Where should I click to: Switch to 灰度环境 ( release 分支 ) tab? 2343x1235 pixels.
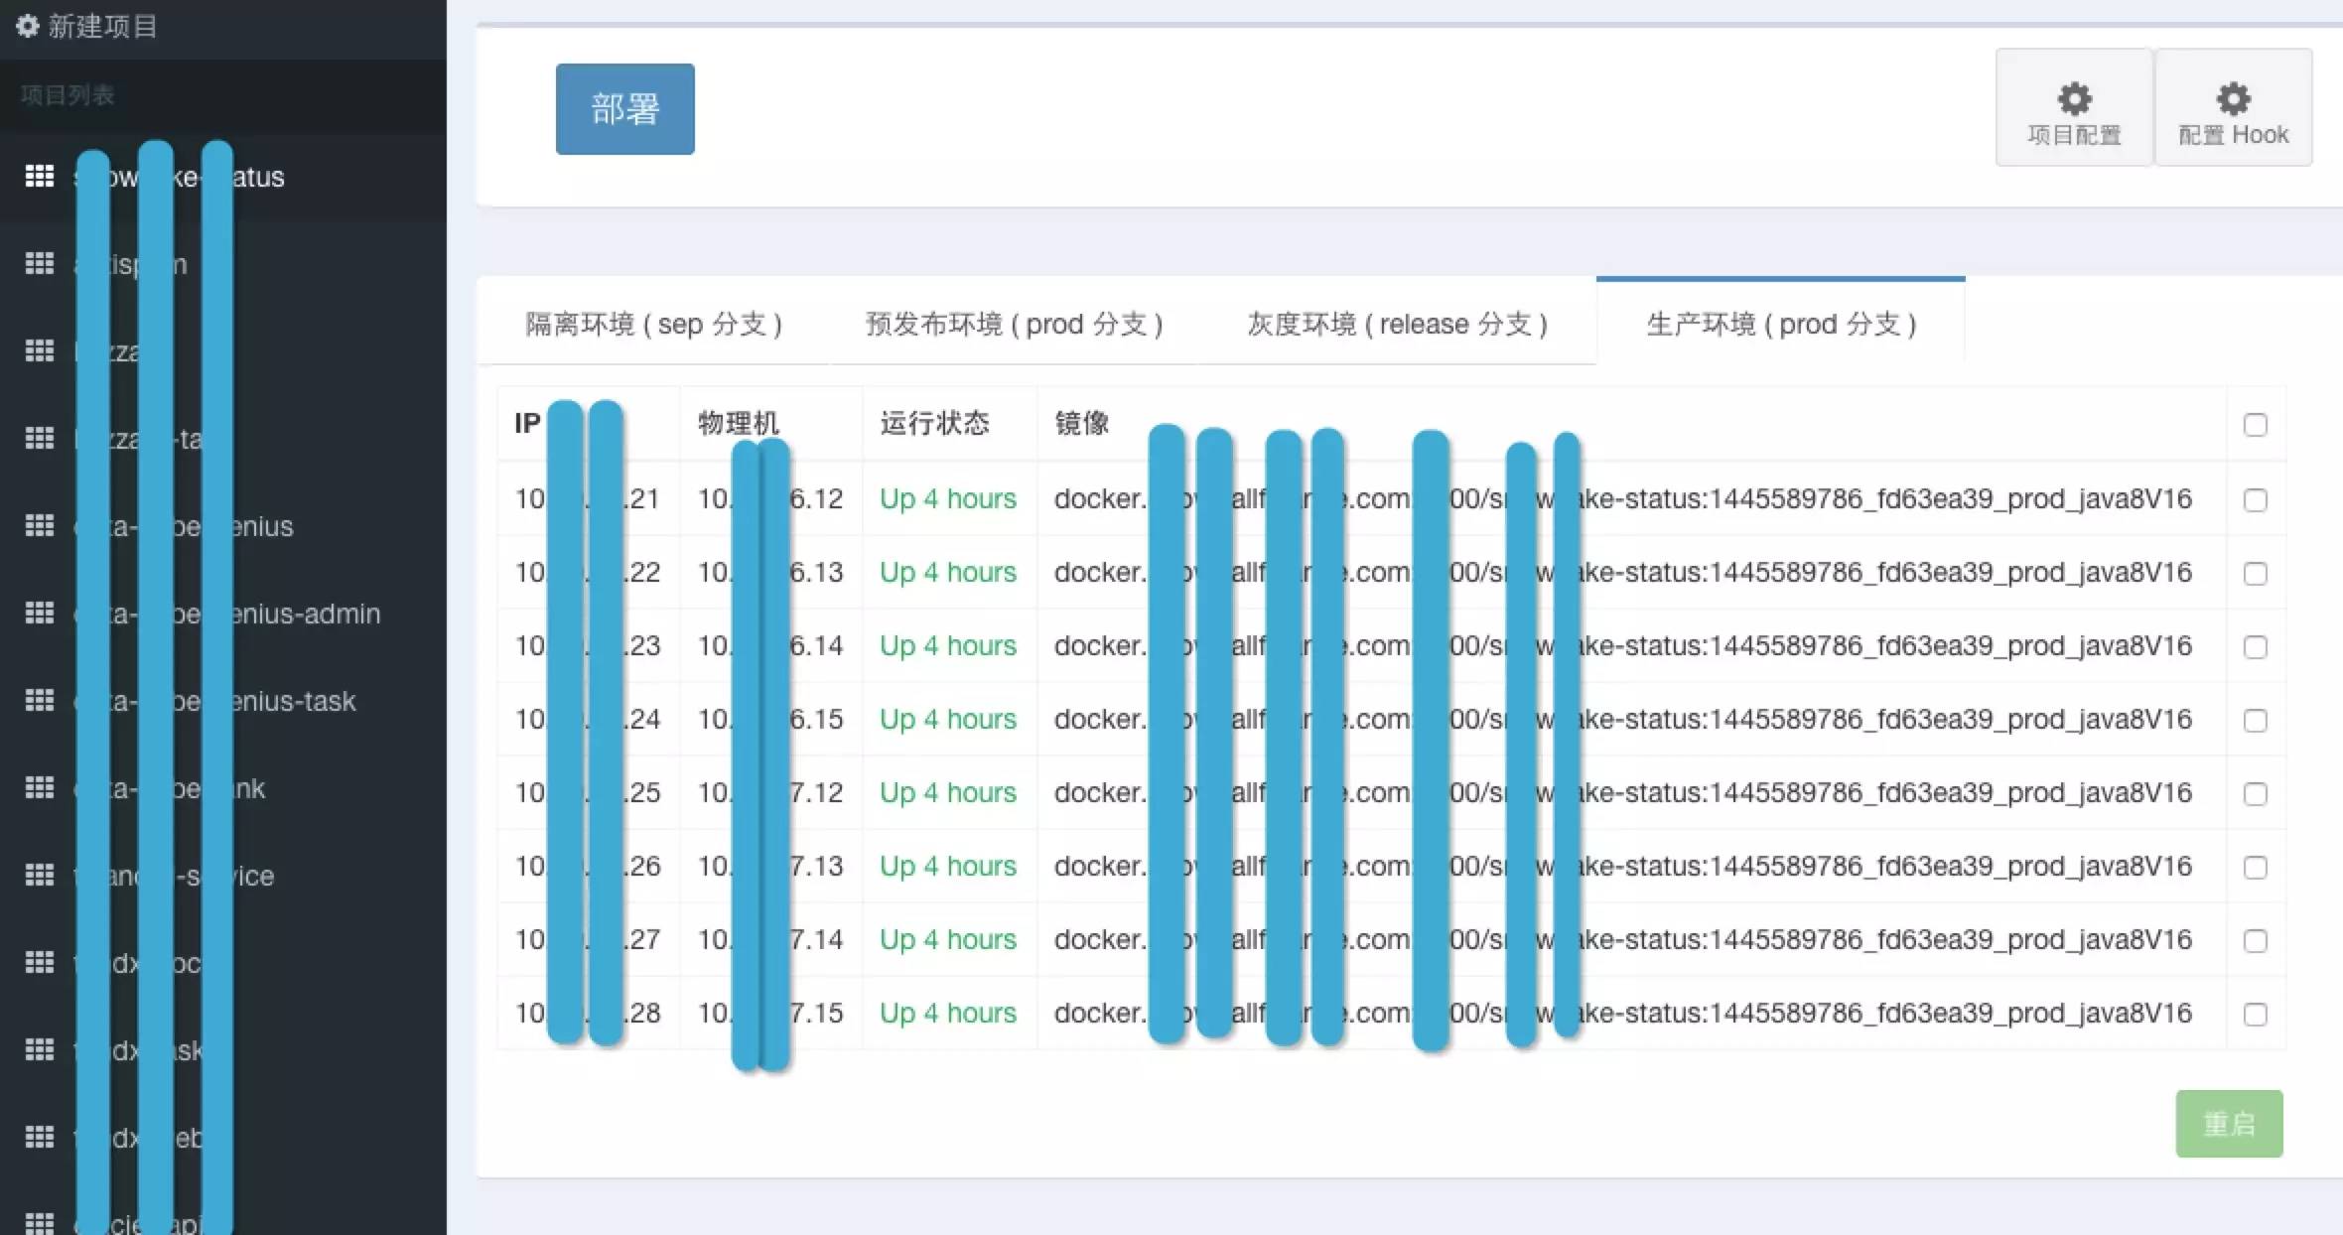pos(1397,324)
